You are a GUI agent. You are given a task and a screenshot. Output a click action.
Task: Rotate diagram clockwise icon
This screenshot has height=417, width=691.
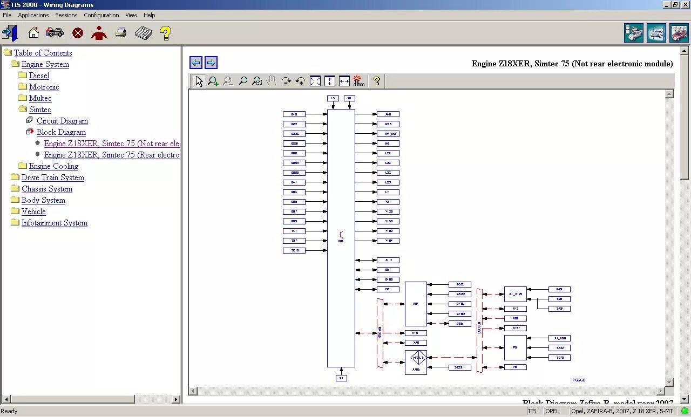pyautogui.click(x=286, y=81)
